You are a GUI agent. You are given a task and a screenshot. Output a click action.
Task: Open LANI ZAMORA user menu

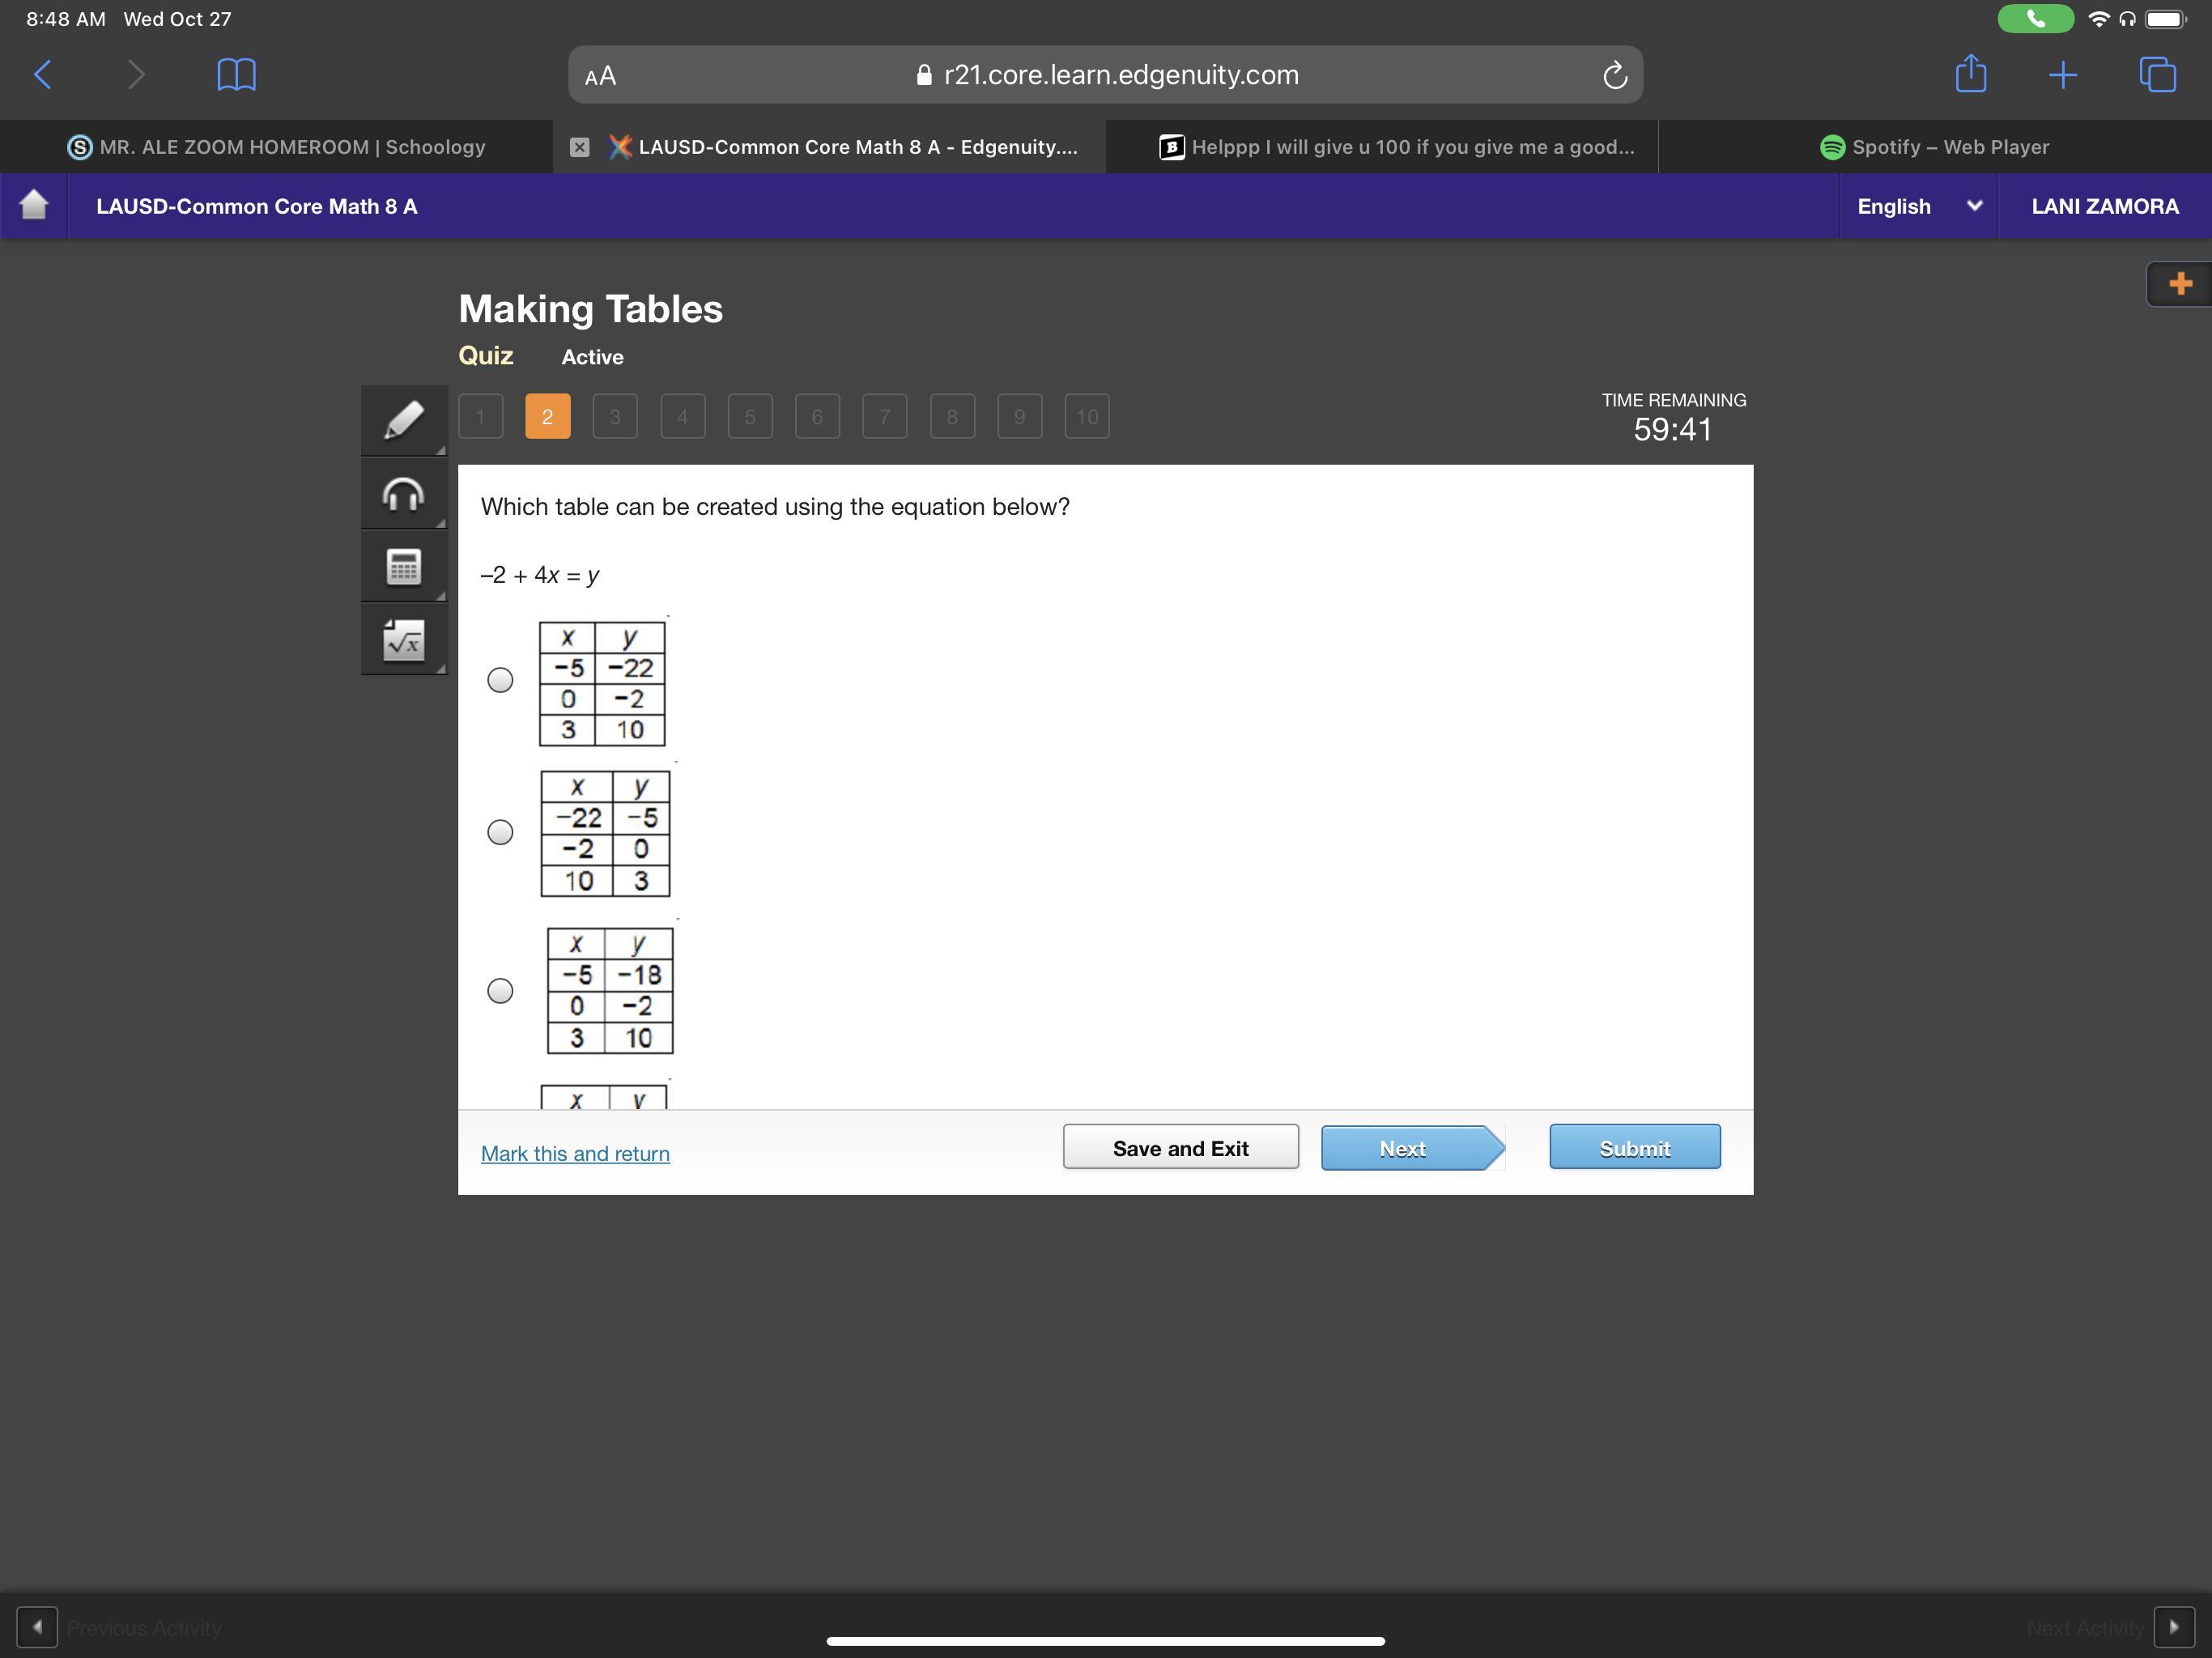[2104, 206]
